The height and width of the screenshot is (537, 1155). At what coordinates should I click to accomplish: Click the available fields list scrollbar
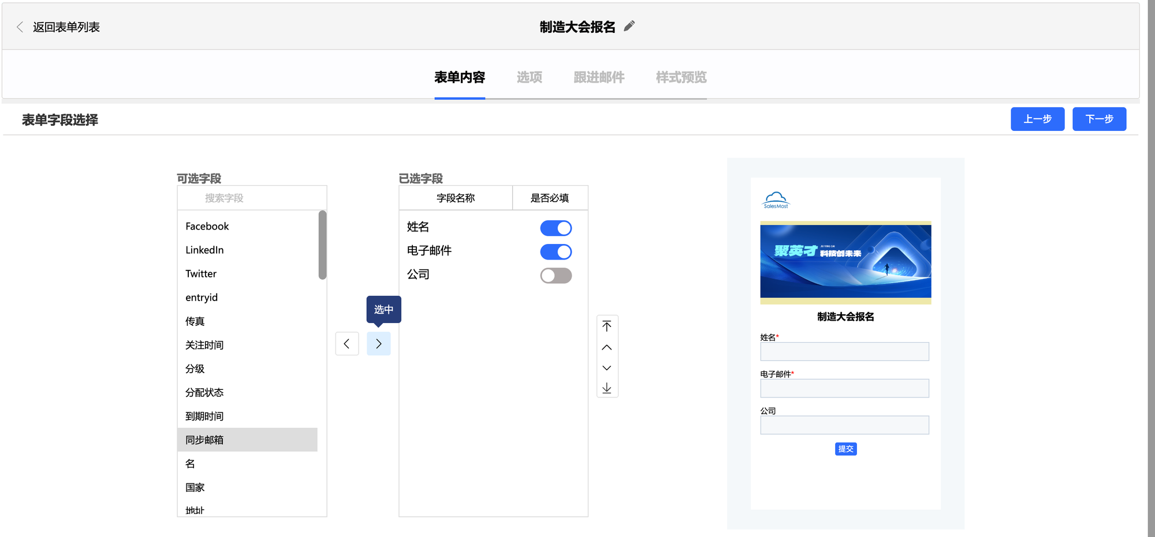[x=322, y=245]
